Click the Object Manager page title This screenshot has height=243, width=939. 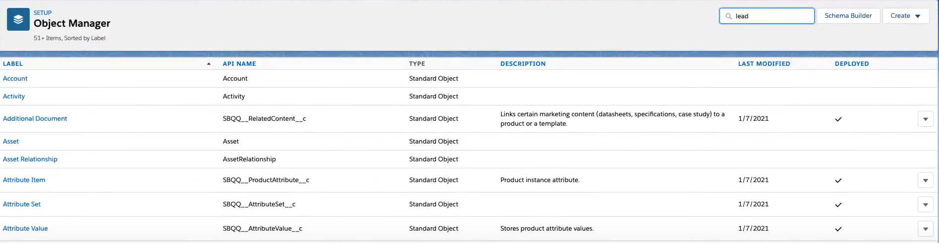coord(72,23)
